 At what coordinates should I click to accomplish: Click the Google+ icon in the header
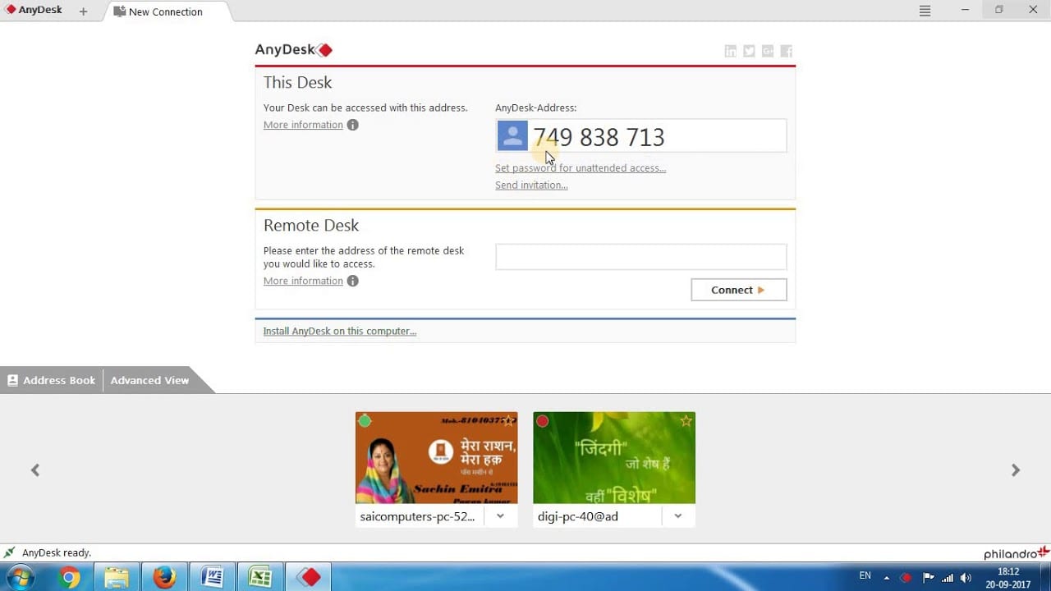tap(767, 51)
